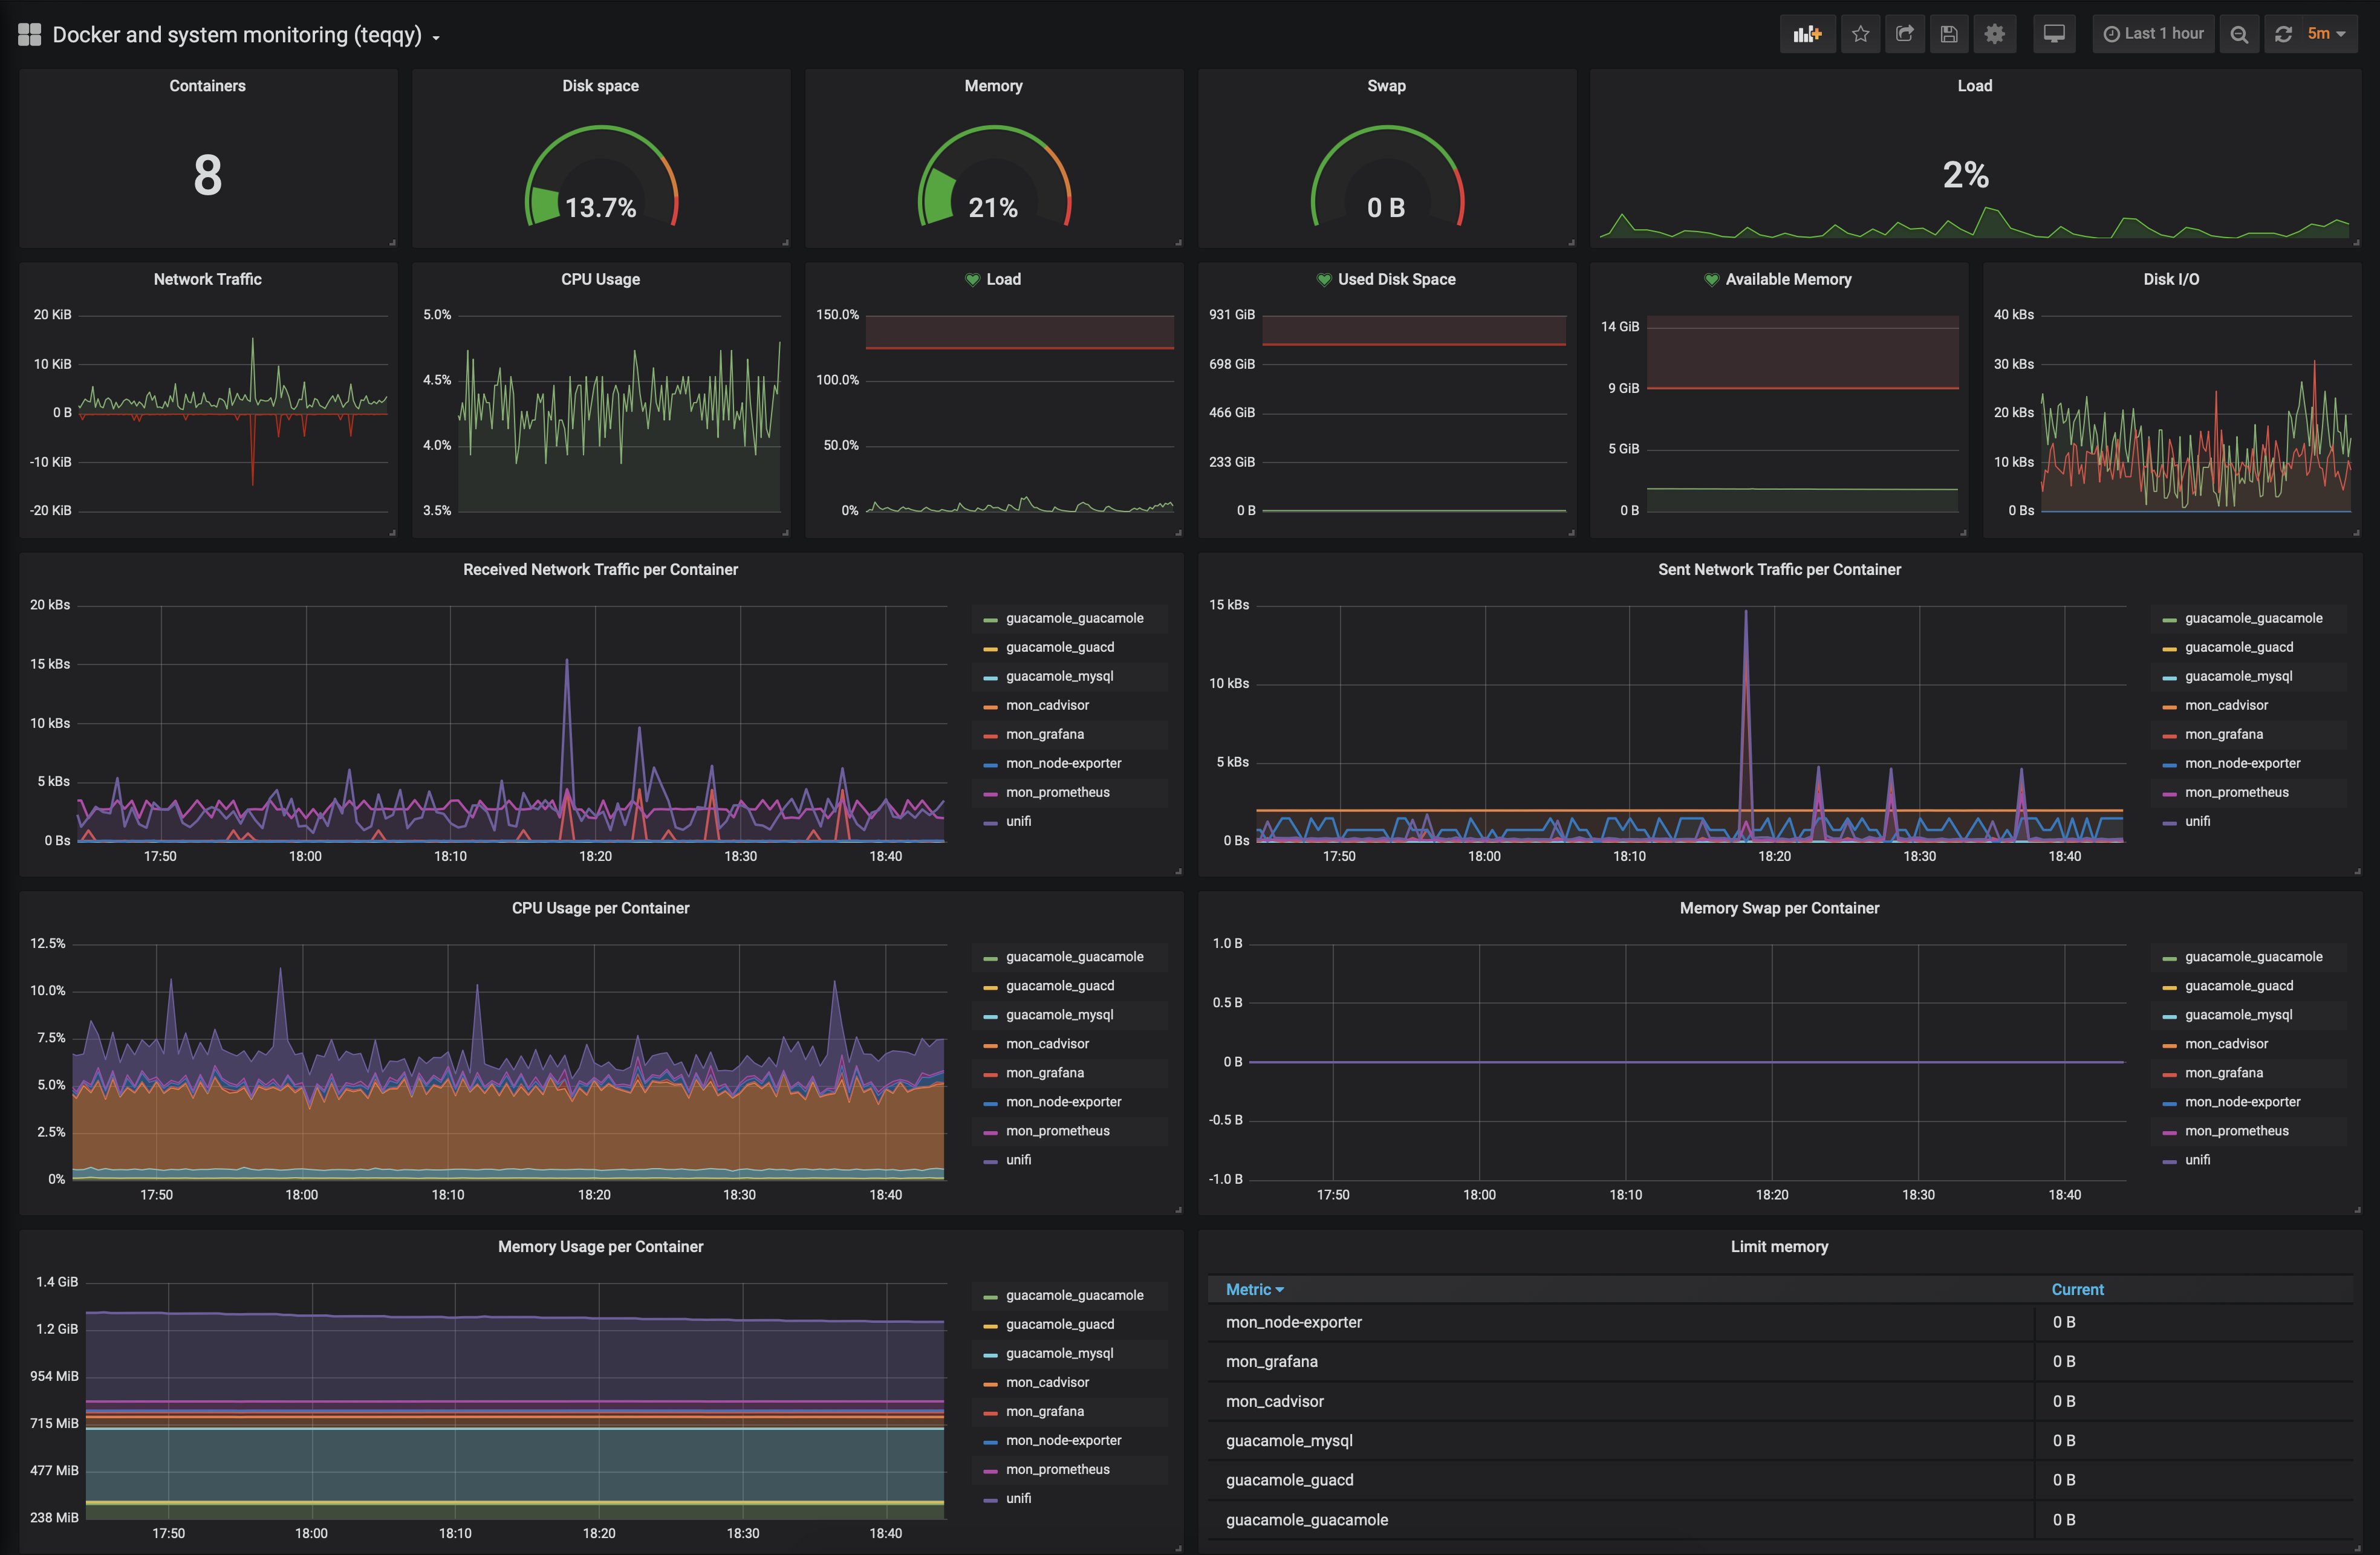The image size is (2380, 1555).
Task: Cycle view mode with monitor icon
Action: 2054,34
